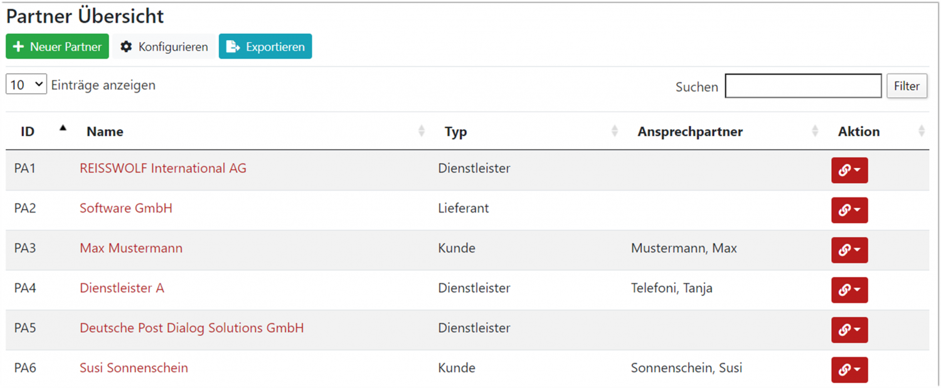Viewport: 941px width, 388px height.
Task: Sort the table by Name column
Action: [104, 131]
